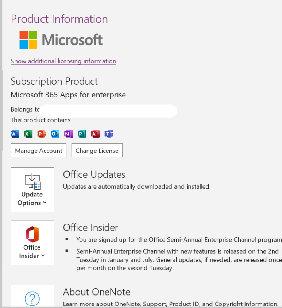Select the Subscription Product heading

(x=54, y=81)
